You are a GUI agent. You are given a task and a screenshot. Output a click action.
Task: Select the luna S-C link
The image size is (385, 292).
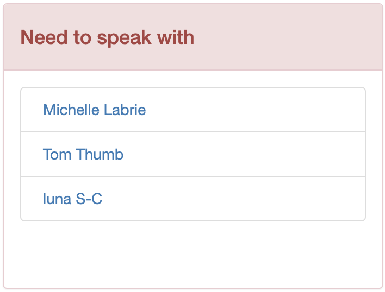click(x=72, y=199)
